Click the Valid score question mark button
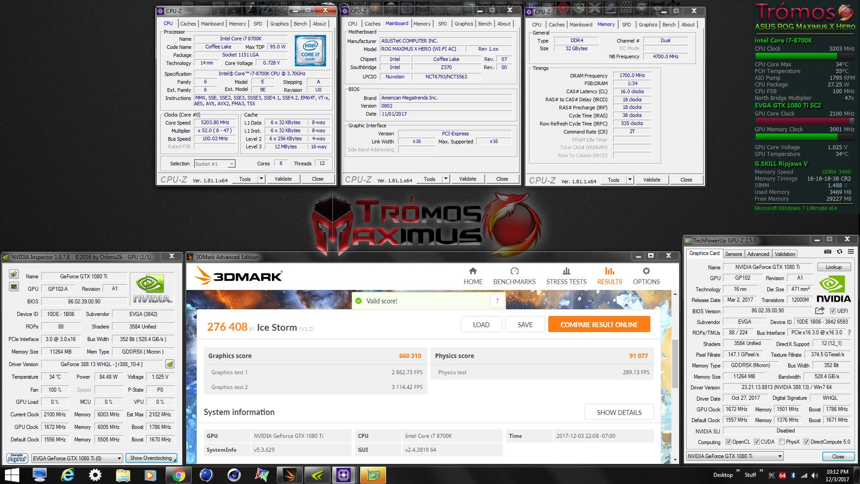 pyautogui.click(x=497, y=301)
